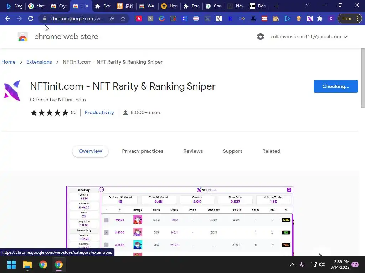Open the Windows Start menu
This screenshot has width=365, height=273.
(x=11, y=264)
